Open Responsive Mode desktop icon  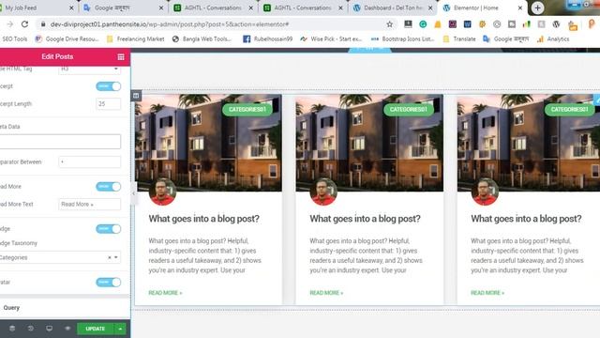tap(49, 329)
